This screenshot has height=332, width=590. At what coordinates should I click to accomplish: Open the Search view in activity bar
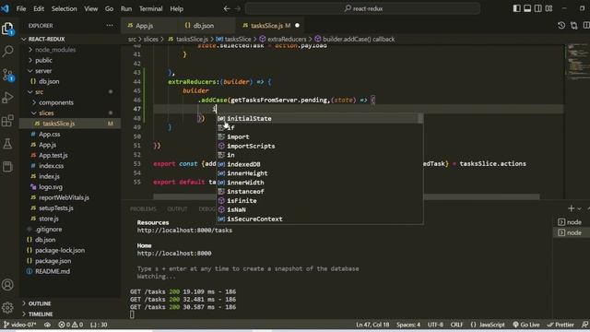(8, 52)
